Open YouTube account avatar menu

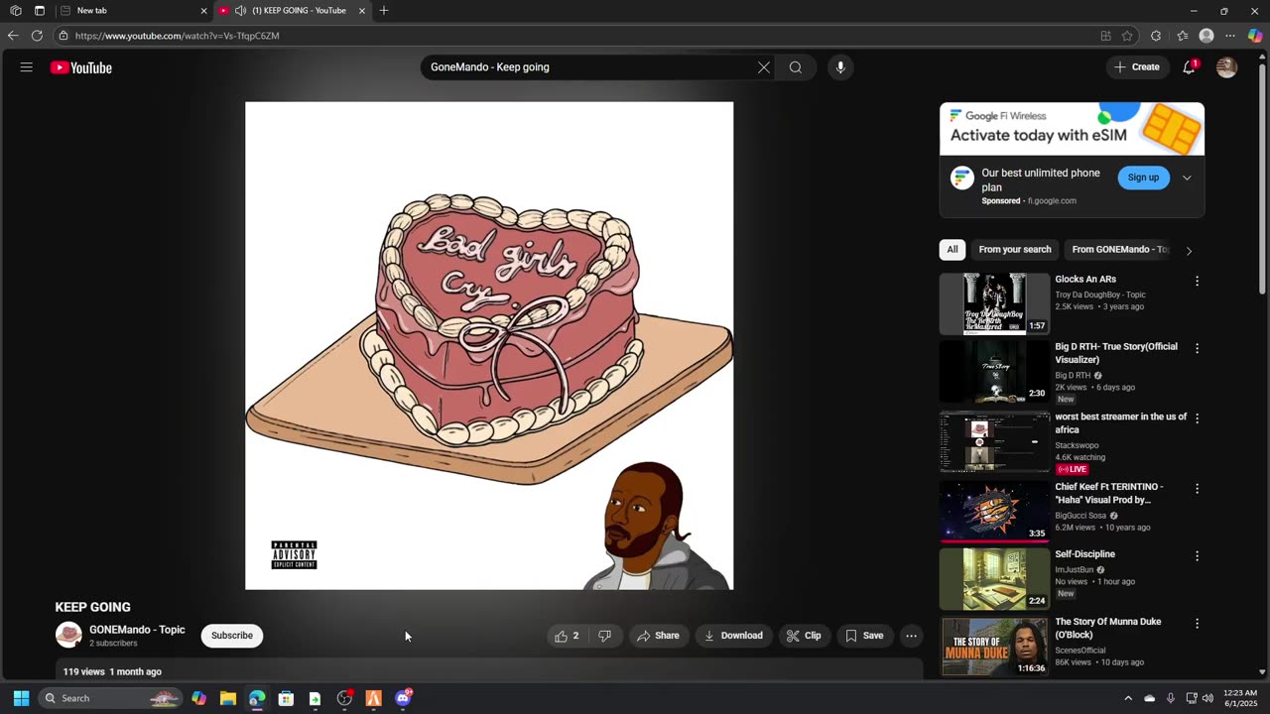[x=1227, y=67]
